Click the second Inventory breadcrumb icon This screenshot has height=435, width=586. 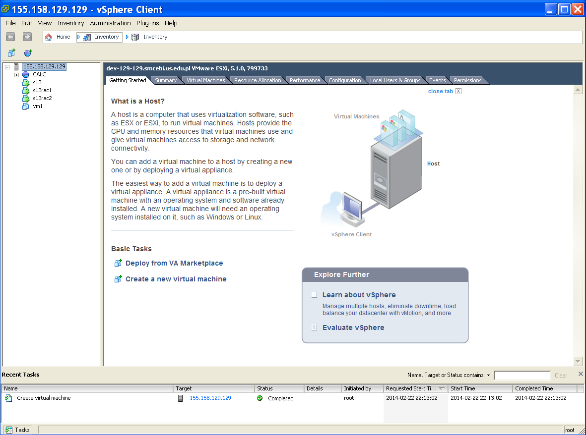point(135,37)
